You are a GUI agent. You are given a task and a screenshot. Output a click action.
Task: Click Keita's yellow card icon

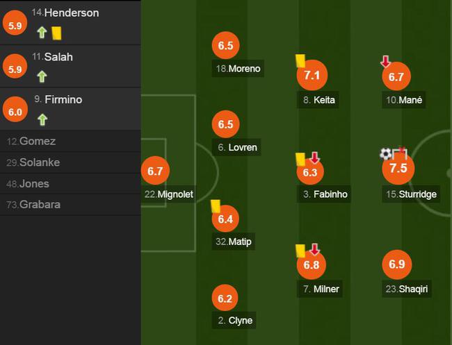300,60
